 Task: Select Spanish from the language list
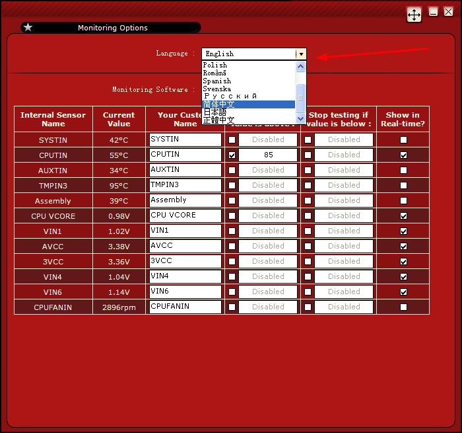coord(217,81)
